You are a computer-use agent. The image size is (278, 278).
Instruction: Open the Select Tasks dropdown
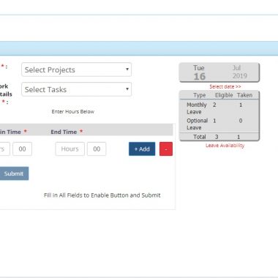(77, 89)
